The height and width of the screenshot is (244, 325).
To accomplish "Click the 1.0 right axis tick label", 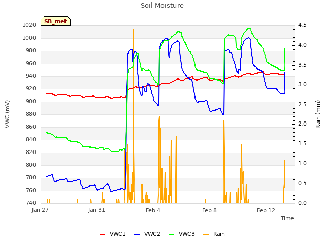I will click(x=302, y=164).
